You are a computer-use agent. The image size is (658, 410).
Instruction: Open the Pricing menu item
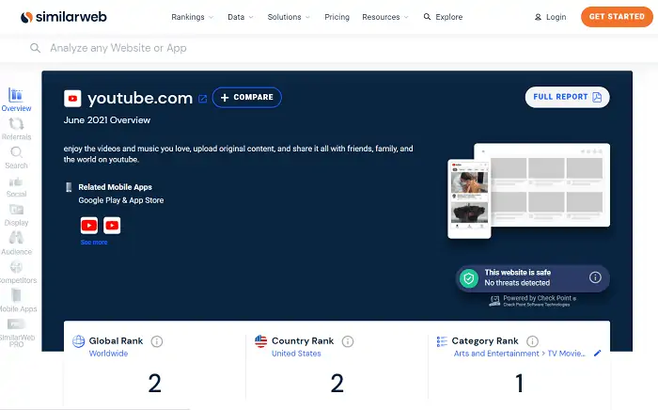tap(337, 17)
